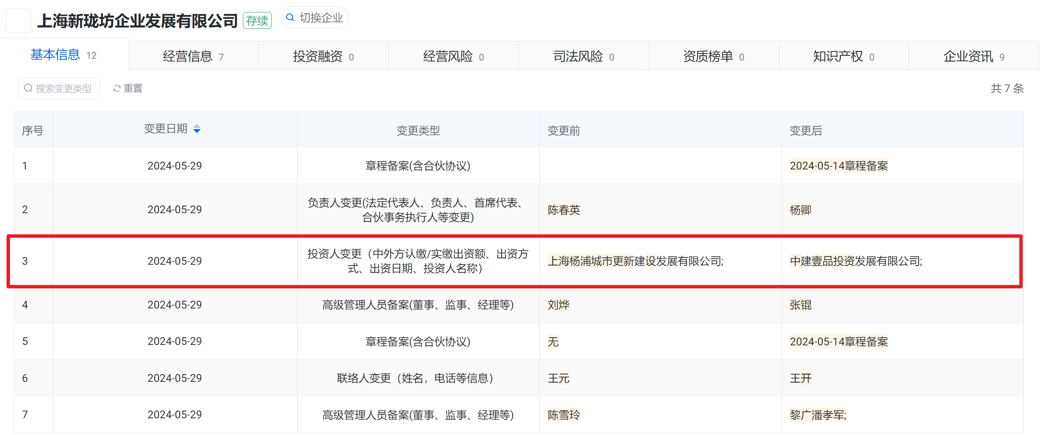Click the company logo placeholder box
This screenshot has height=435, width=1042.
pos(18,20)
